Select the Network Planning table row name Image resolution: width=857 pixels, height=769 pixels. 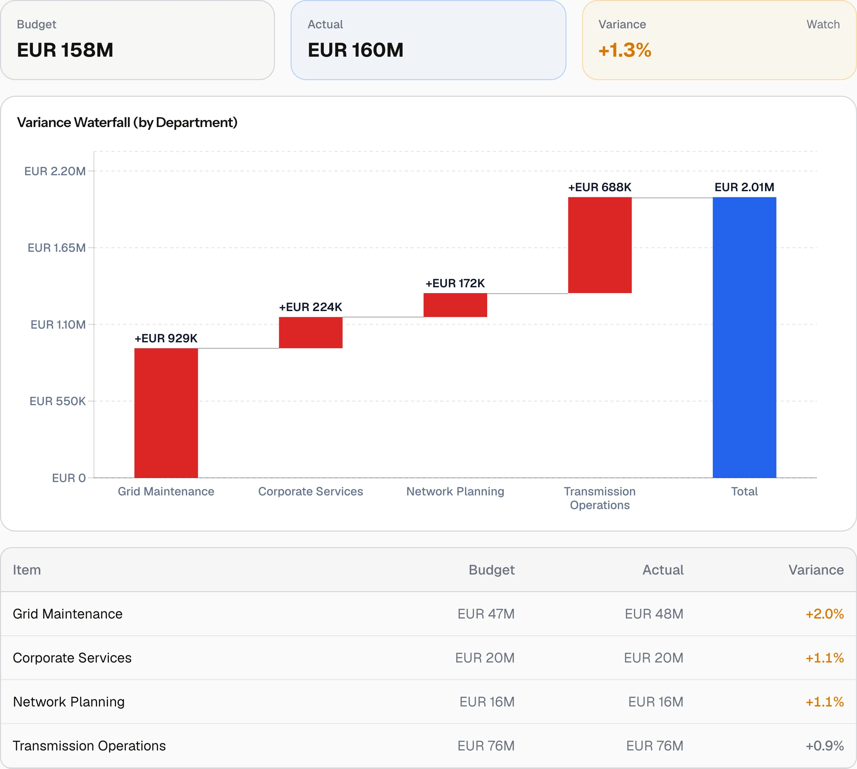[x=69, y=702]
